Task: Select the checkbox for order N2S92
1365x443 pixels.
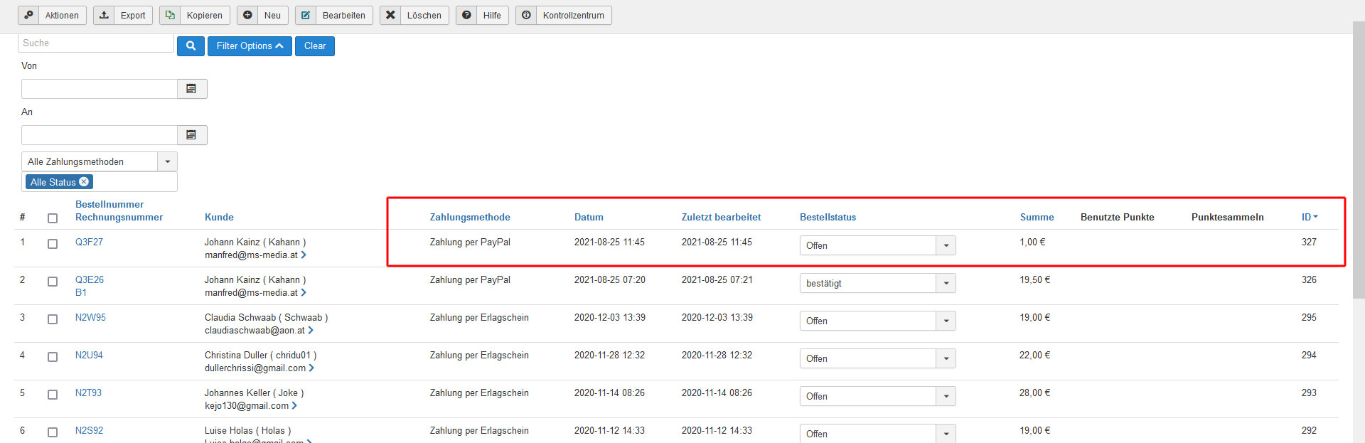Action: coord(53,432)
